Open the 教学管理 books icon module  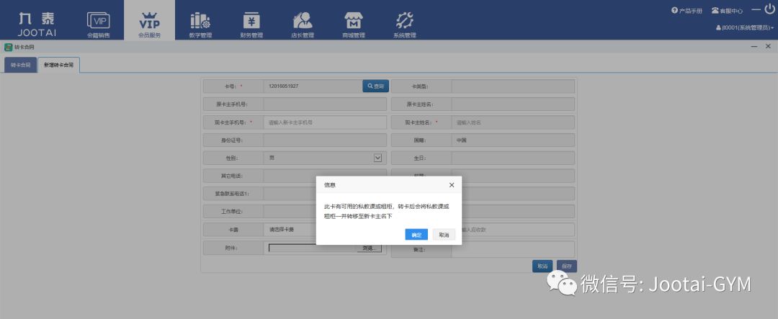pos(200,24)
